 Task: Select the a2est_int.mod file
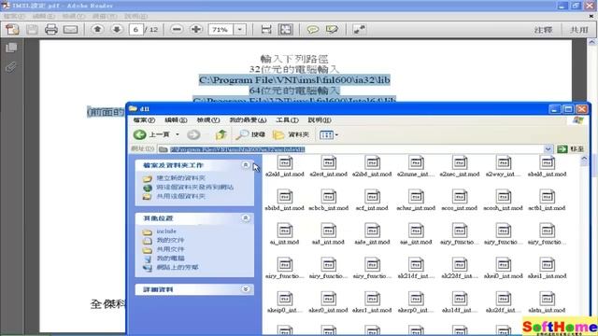click(328, 167)
